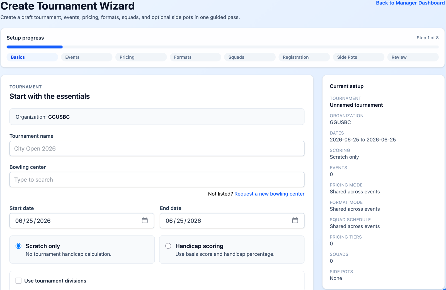The image size is (446, 290).
Task: Click the Start date field 06/25/2026
Action: [x=82, y=221]
